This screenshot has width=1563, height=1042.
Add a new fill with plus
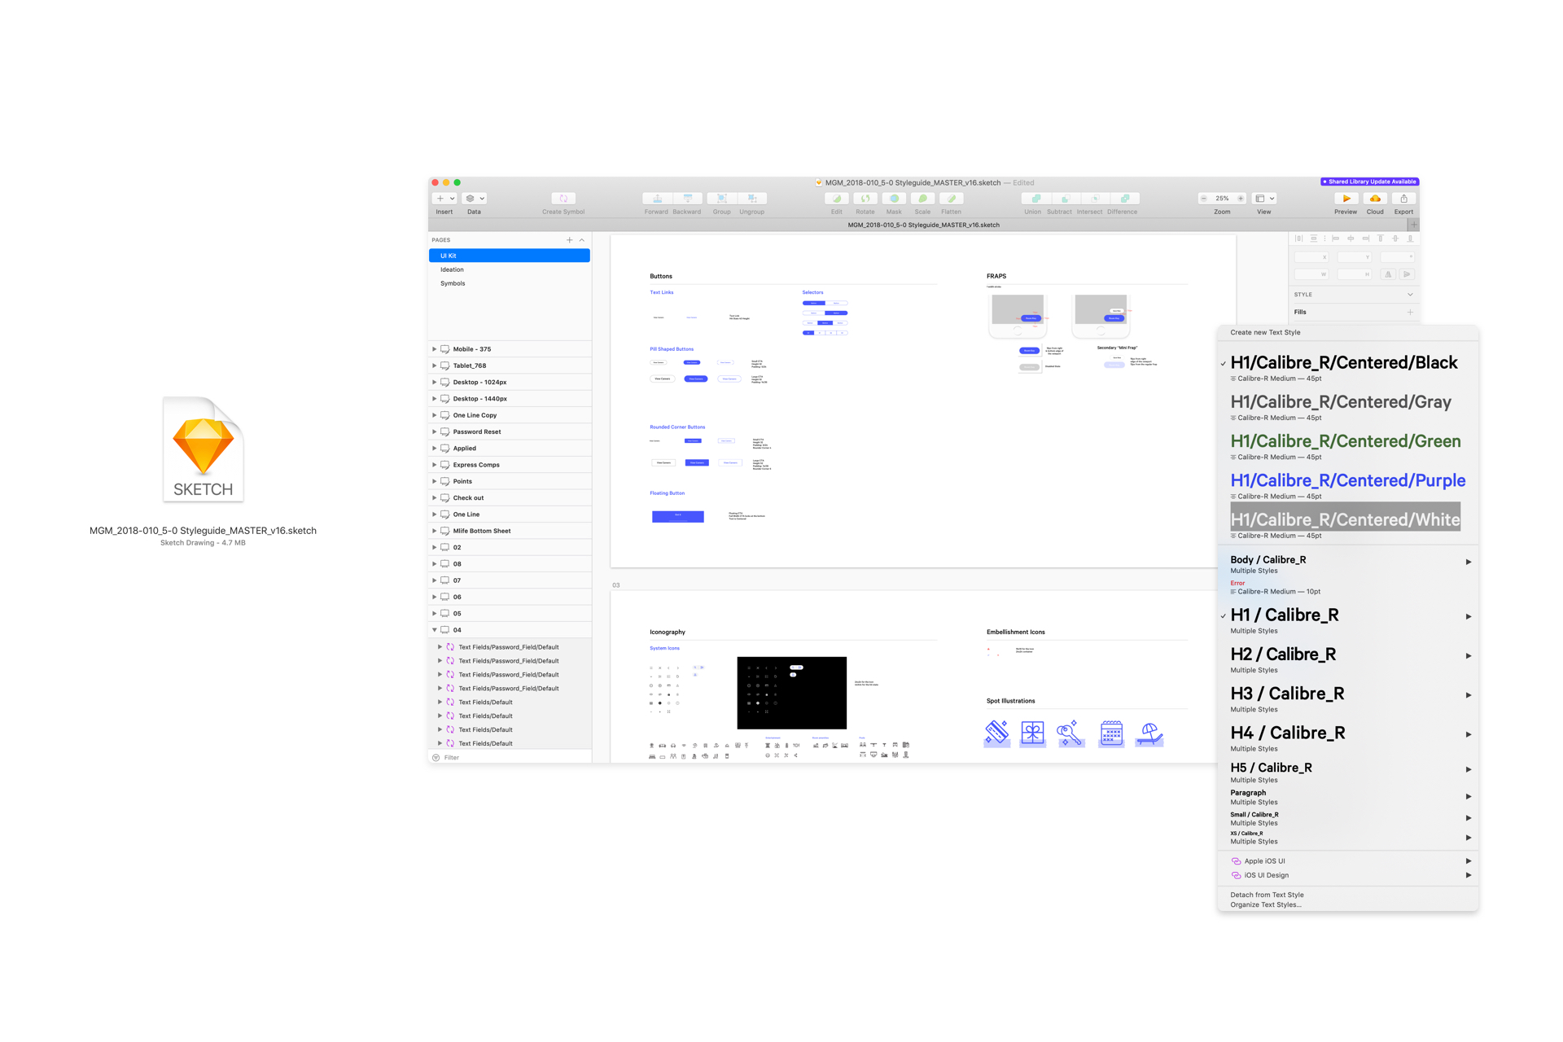pyautogui.click(x=1410, y=312)
